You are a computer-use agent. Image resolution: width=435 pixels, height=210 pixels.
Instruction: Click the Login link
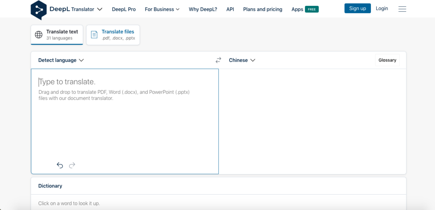[382, 8]
